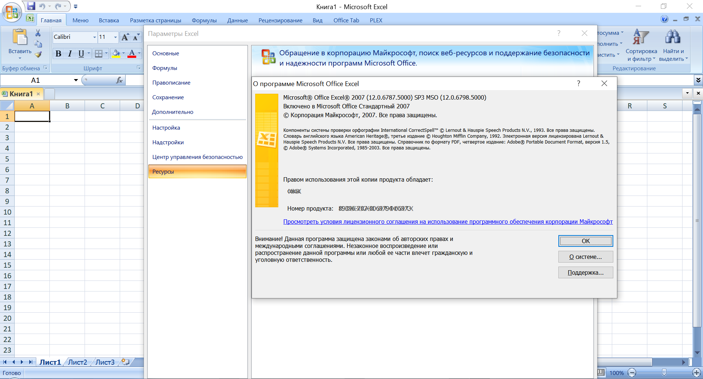Open the Calibri font name dropdown

[x=94, y=37]
